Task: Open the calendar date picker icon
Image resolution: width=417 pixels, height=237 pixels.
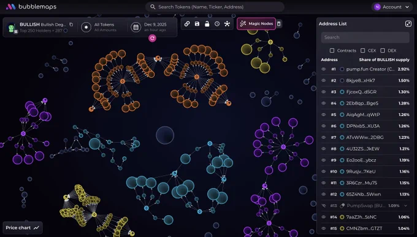Action: [136, 27]
